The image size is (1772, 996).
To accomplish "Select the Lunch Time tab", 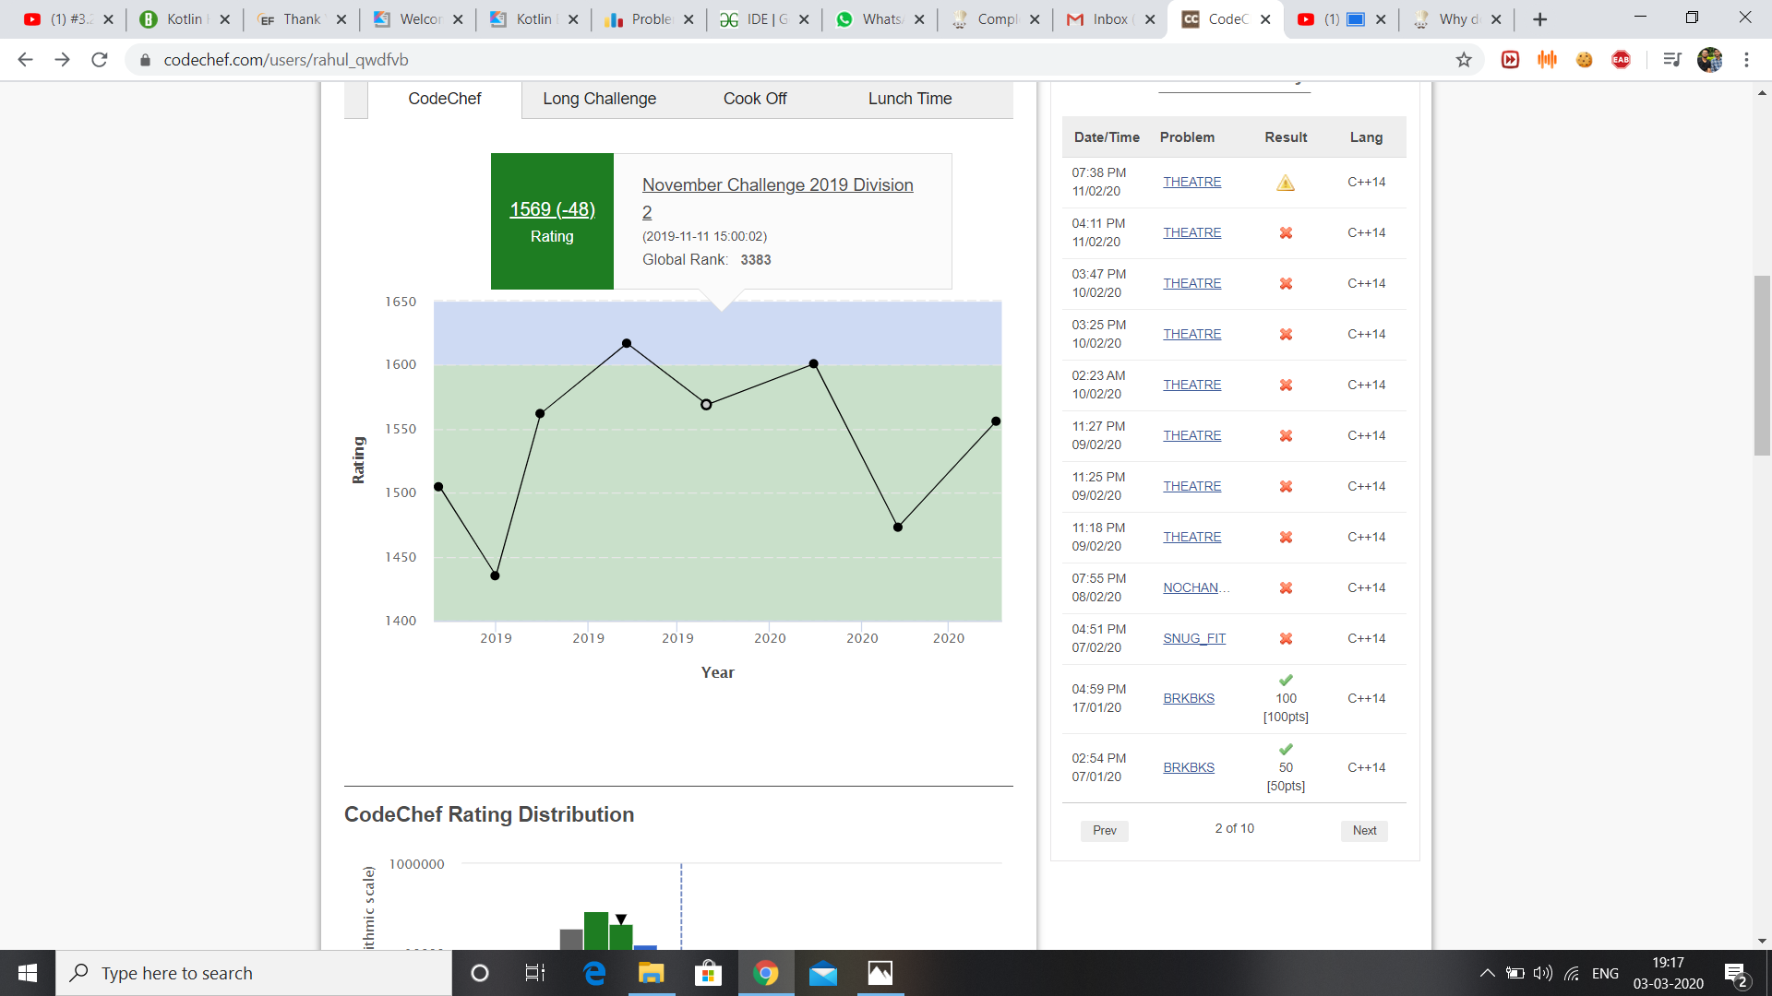I will coord(909,99).
